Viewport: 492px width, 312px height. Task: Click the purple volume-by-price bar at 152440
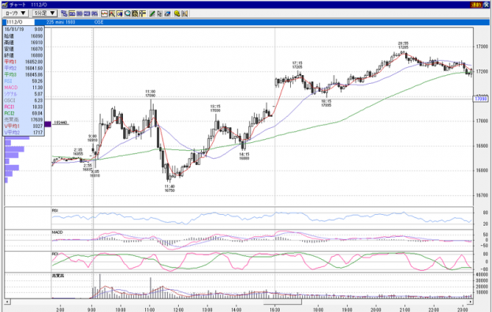[47, 125]
